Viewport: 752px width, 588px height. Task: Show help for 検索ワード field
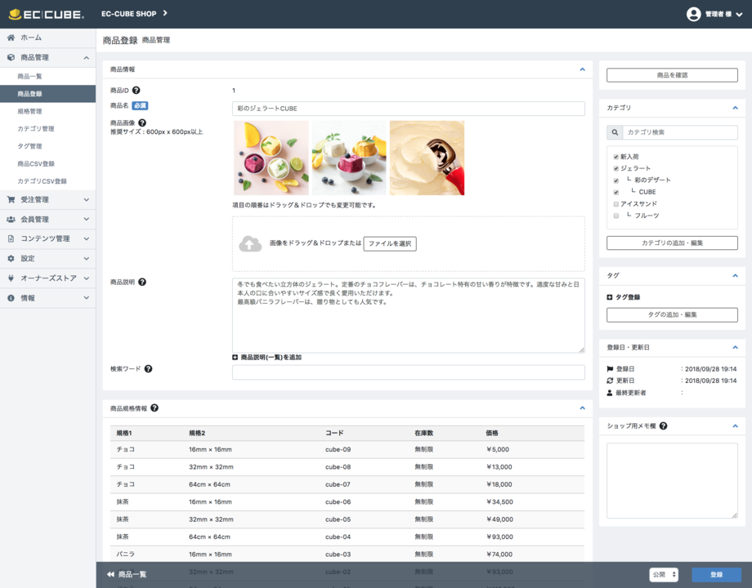tap(148, 368)
